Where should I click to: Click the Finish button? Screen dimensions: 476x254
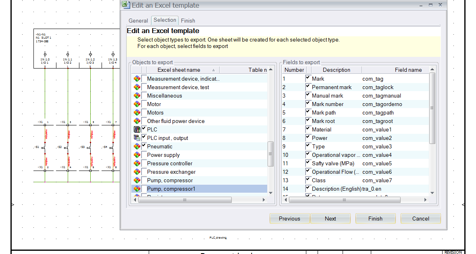click(x=376, y=219)
